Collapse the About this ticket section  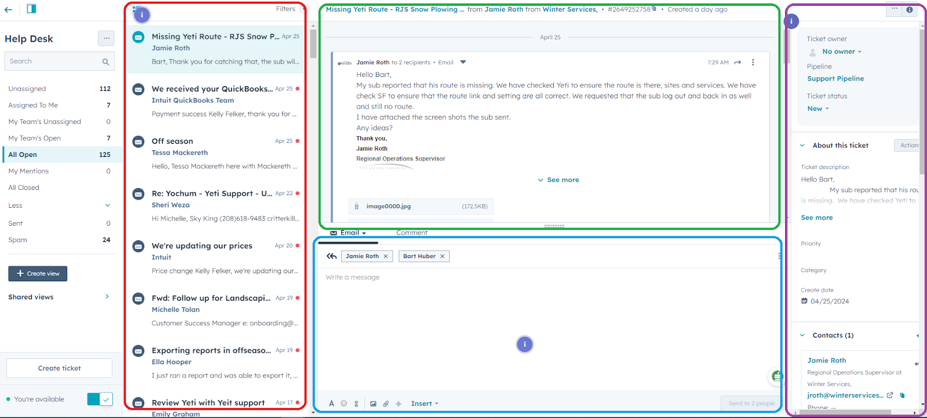click(x=802, y=145)
